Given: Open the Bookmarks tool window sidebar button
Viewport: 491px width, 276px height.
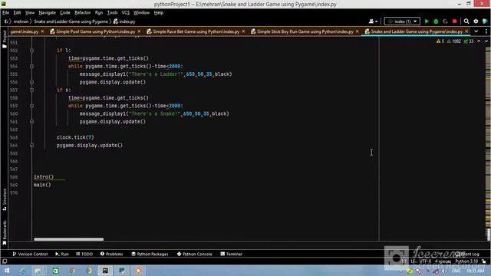Looking at the screenshot, I should pyautogui.click(x=5, y=232).
